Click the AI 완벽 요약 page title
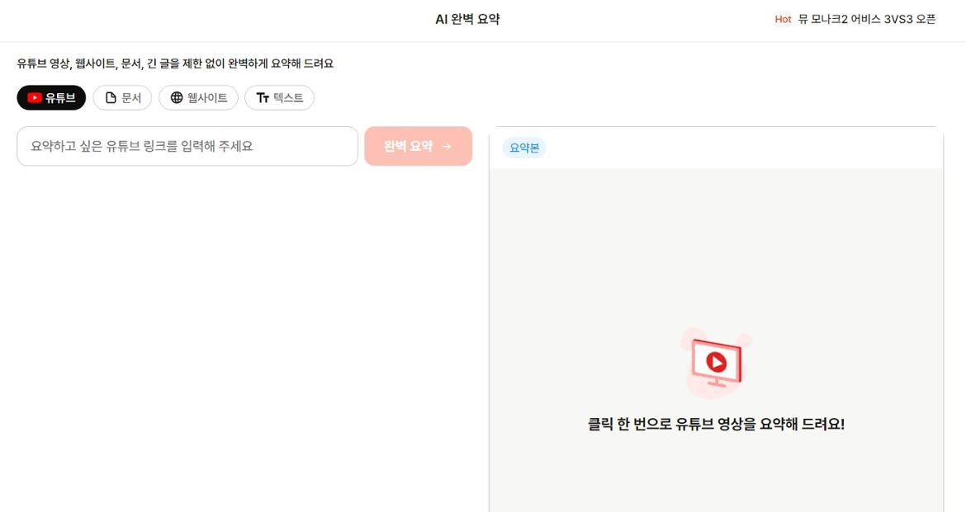 [x=467, y=18]
